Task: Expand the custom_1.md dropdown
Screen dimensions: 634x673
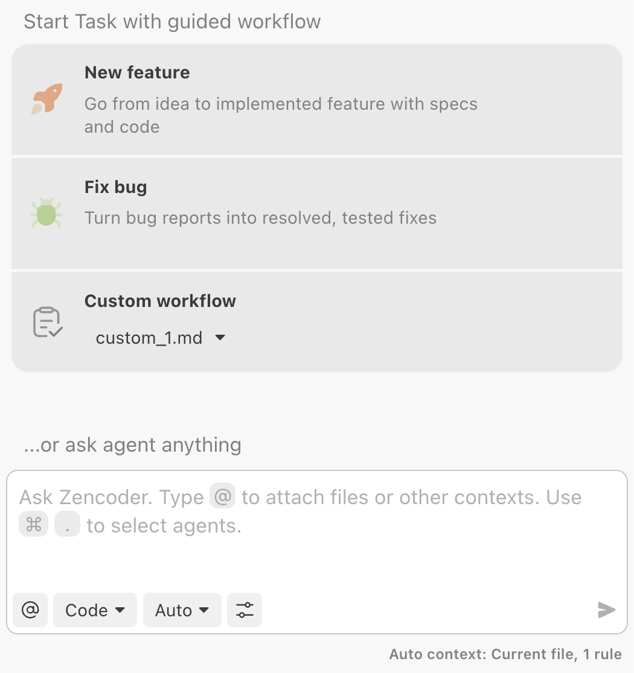Action: [220, 338]
